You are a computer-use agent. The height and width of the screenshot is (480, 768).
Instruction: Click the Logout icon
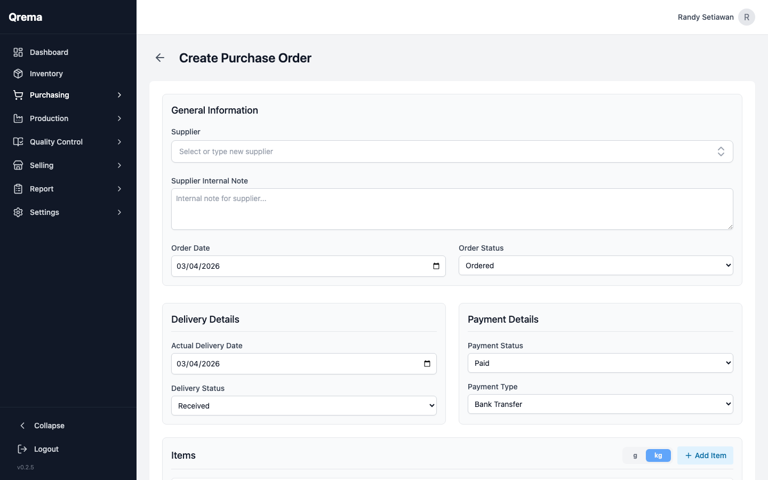coord(22,449)
